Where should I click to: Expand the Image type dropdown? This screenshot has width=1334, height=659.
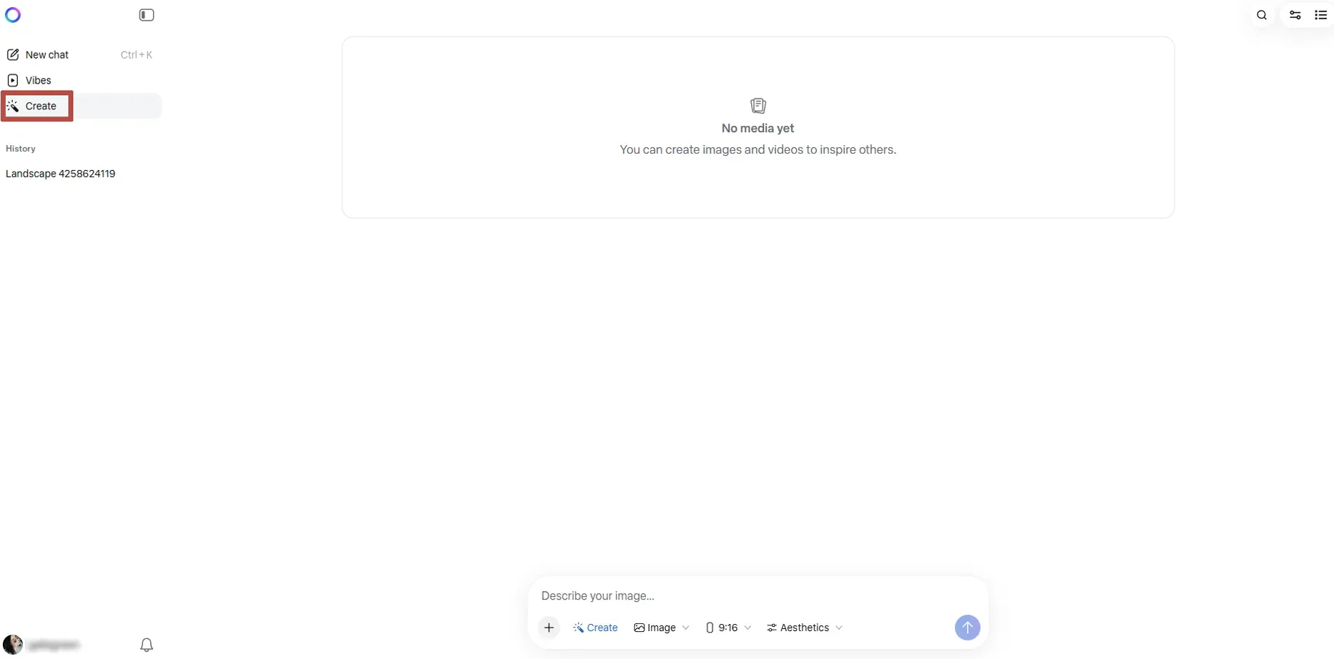coord(662,628)
